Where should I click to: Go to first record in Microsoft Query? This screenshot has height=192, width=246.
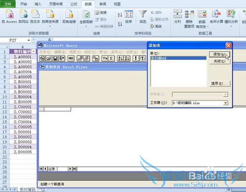[41, 169]
